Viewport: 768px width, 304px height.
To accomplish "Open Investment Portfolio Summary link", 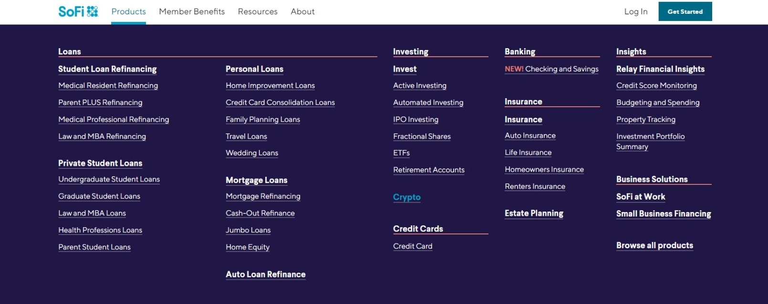I will point(650,142).
